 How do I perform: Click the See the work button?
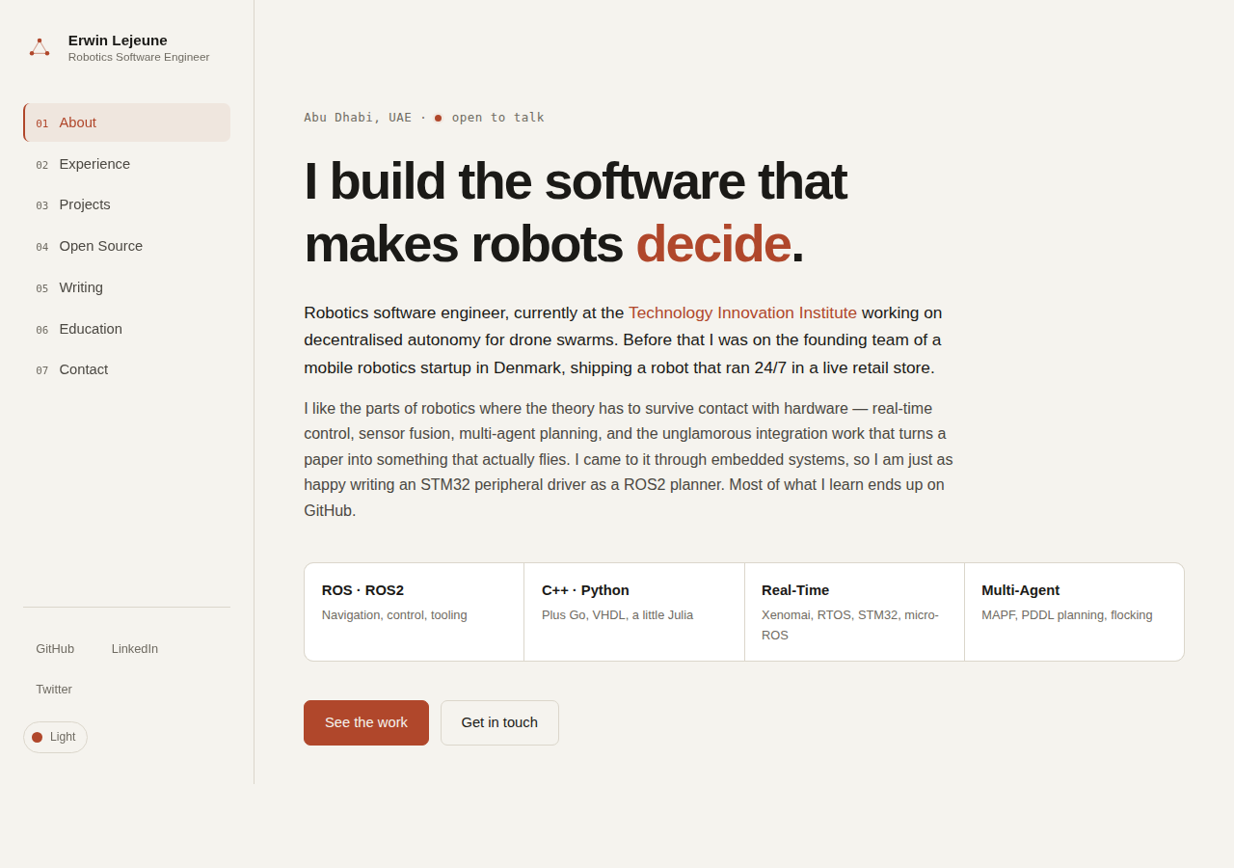[x=366, y=722]
